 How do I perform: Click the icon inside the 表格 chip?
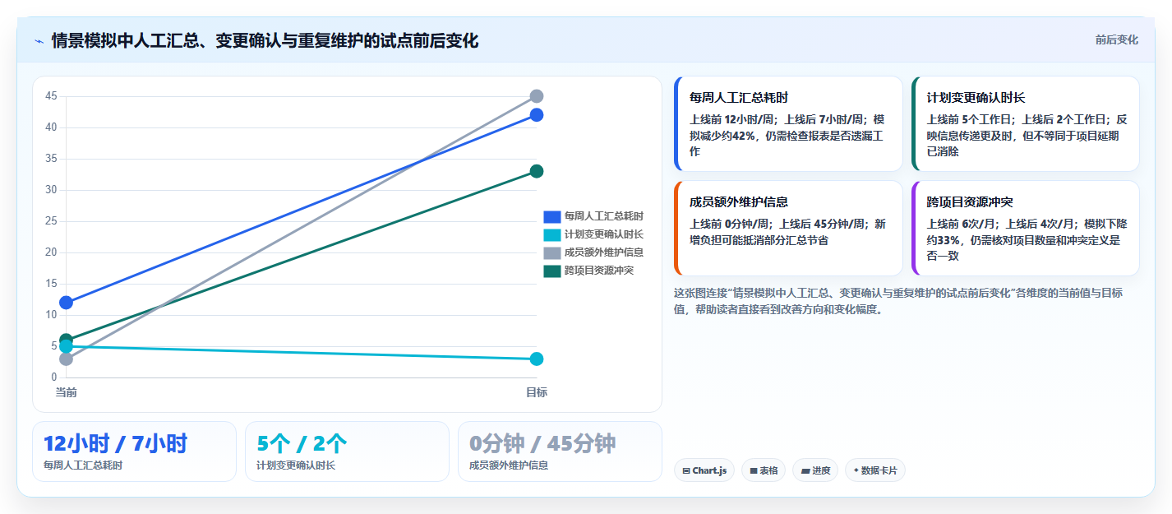tap(754, 471)
